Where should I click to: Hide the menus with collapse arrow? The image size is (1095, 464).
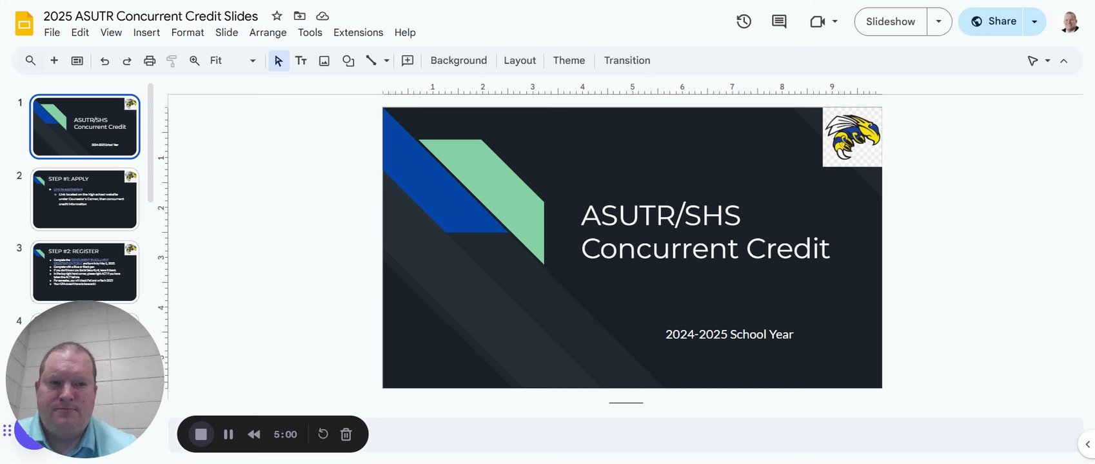(1064, 61)
